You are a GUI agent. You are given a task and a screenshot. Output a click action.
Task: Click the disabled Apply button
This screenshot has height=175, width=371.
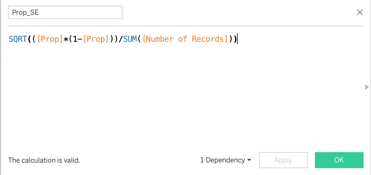(x=283, y=160)
